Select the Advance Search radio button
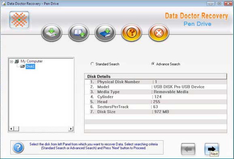This screenshot has height=159, width=234. point(153,64)
